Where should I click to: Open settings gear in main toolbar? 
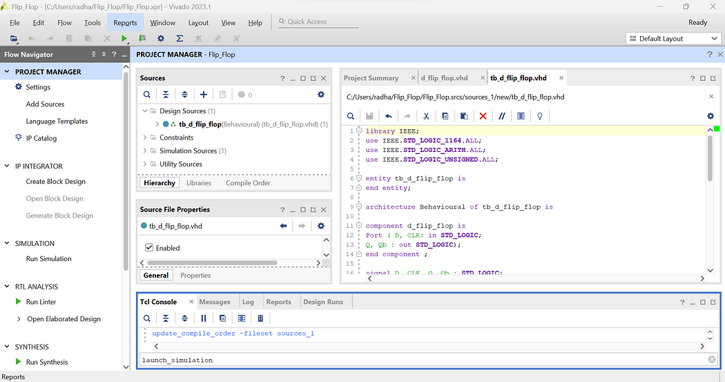(x=160, y=39)
